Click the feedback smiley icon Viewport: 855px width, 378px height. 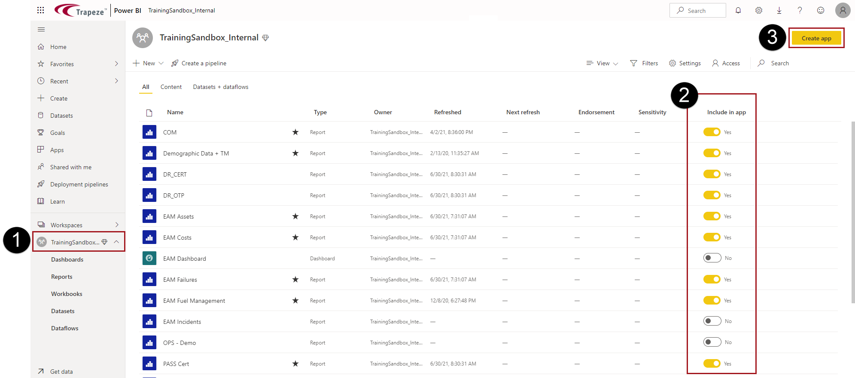click(820, 10)
